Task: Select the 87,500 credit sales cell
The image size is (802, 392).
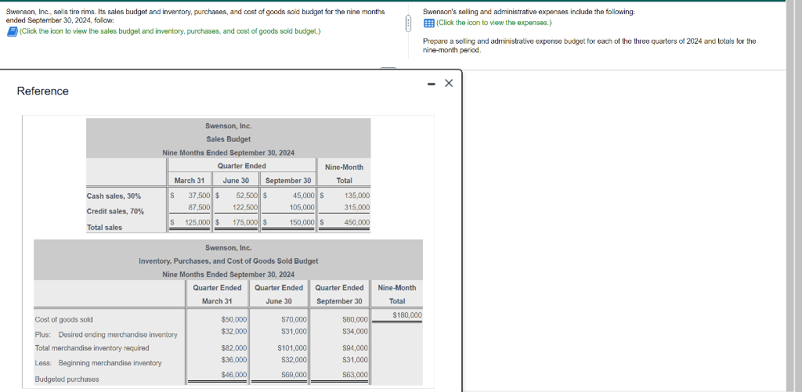Action: click(x=200, y=207)
